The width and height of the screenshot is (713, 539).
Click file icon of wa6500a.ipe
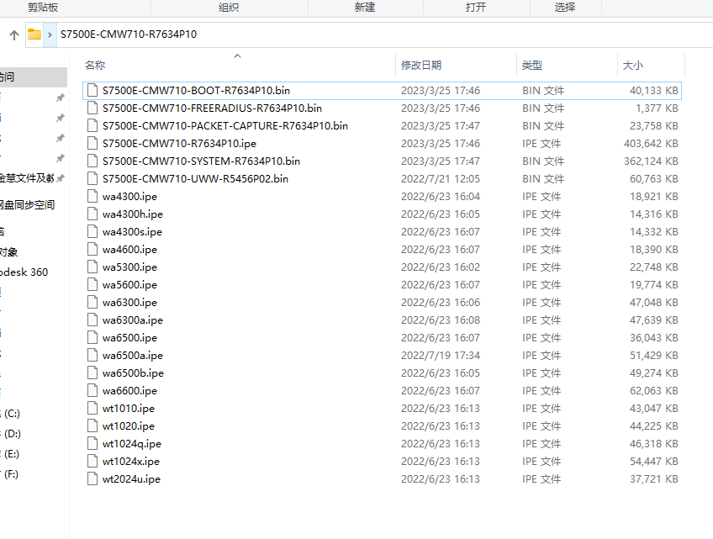point(92,356)
